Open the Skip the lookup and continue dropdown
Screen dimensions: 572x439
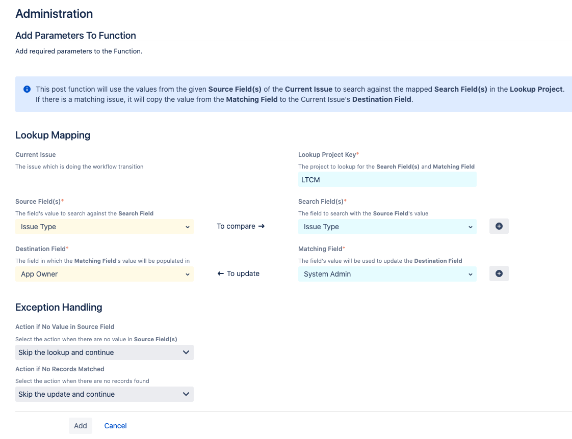click(105, 352)
